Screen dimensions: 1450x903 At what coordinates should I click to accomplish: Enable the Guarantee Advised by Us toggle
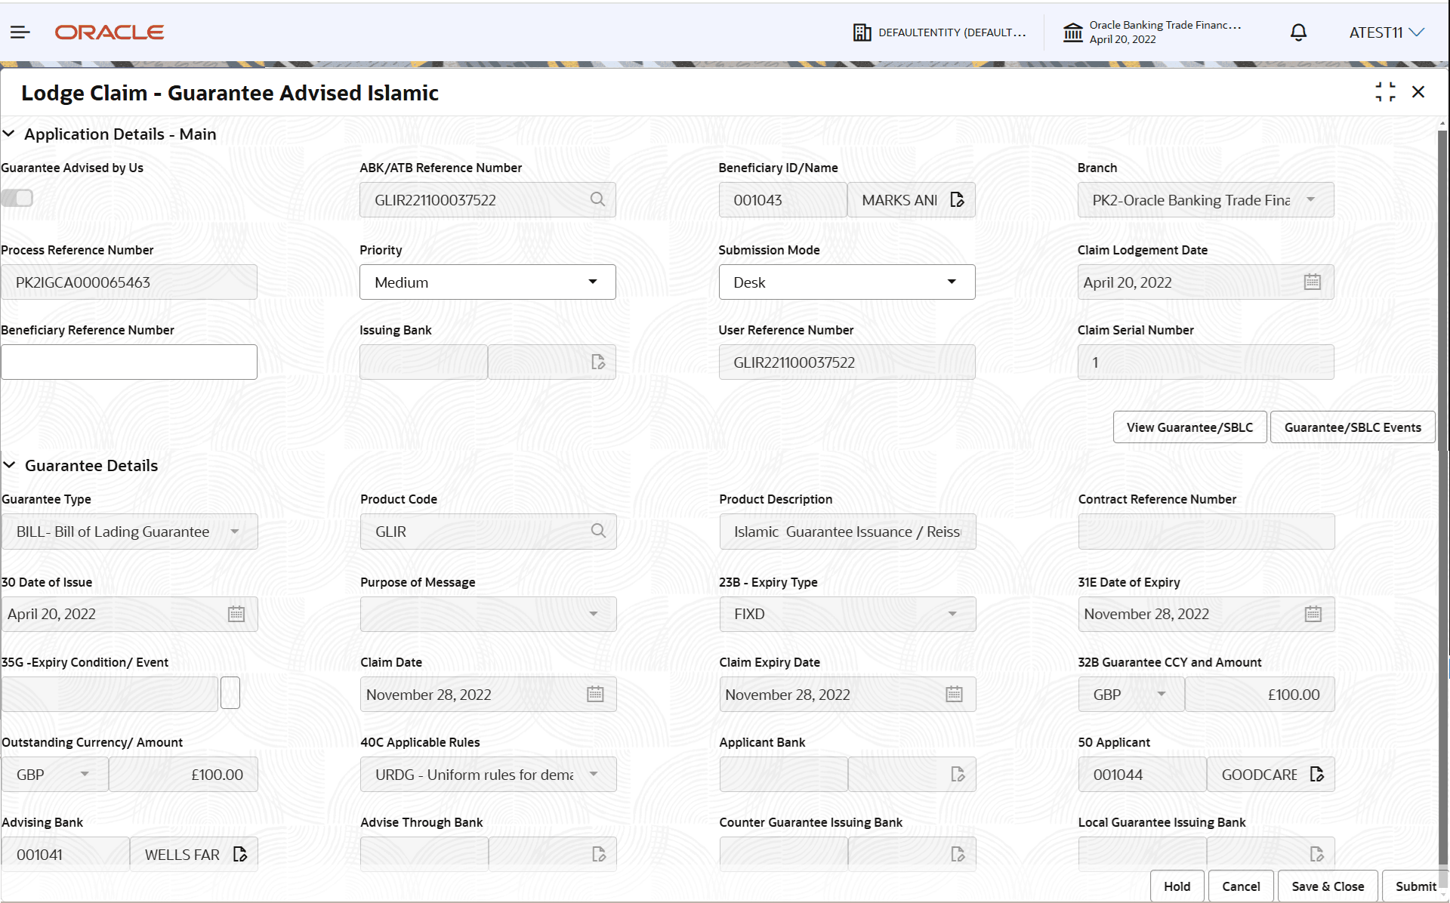point(17,198)
